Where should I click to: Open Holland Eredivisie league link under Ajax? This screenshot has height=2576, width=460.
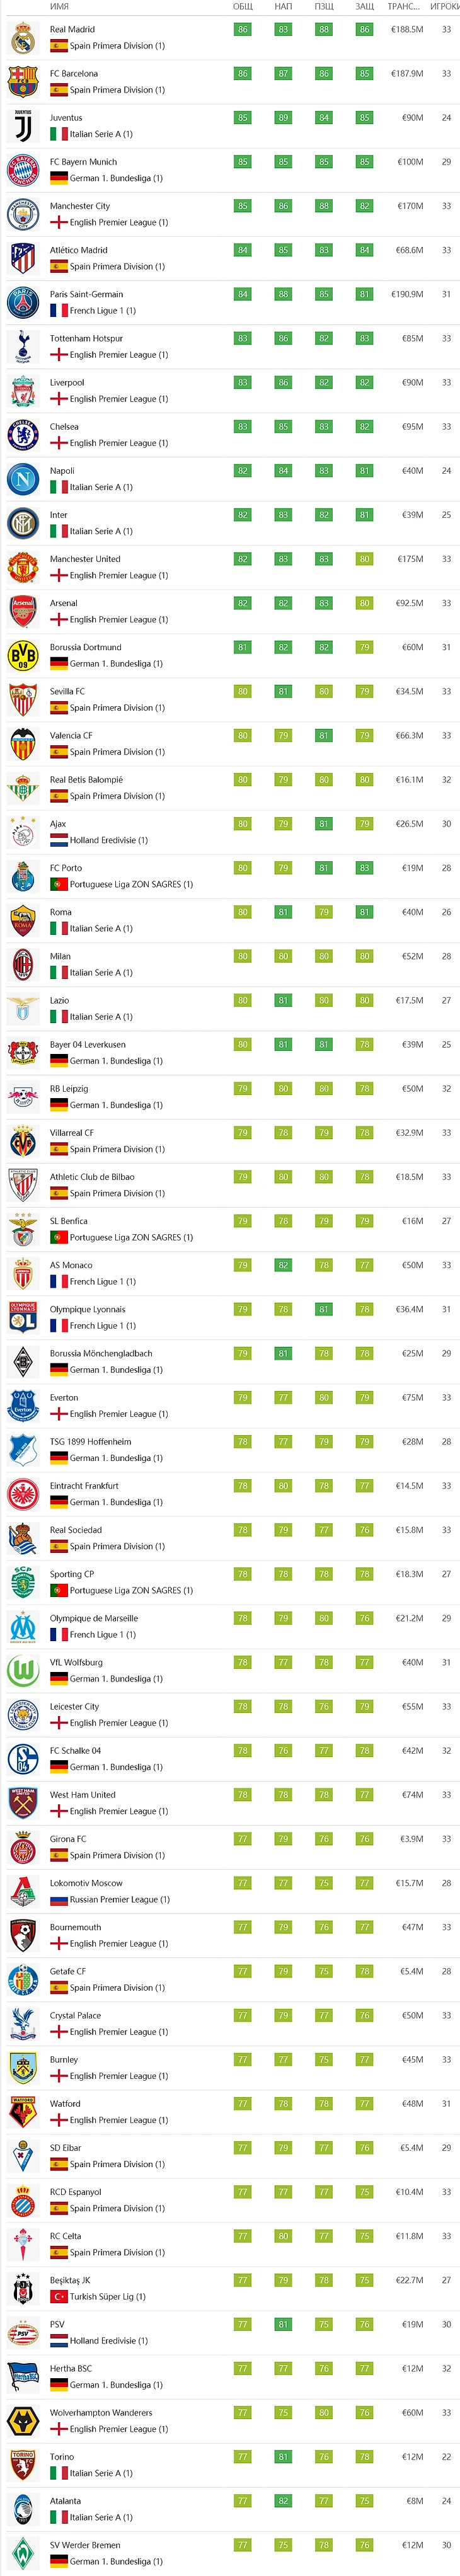coord(109,841)
